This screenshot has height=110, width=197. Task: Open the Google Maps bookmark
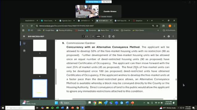point(49,30)
